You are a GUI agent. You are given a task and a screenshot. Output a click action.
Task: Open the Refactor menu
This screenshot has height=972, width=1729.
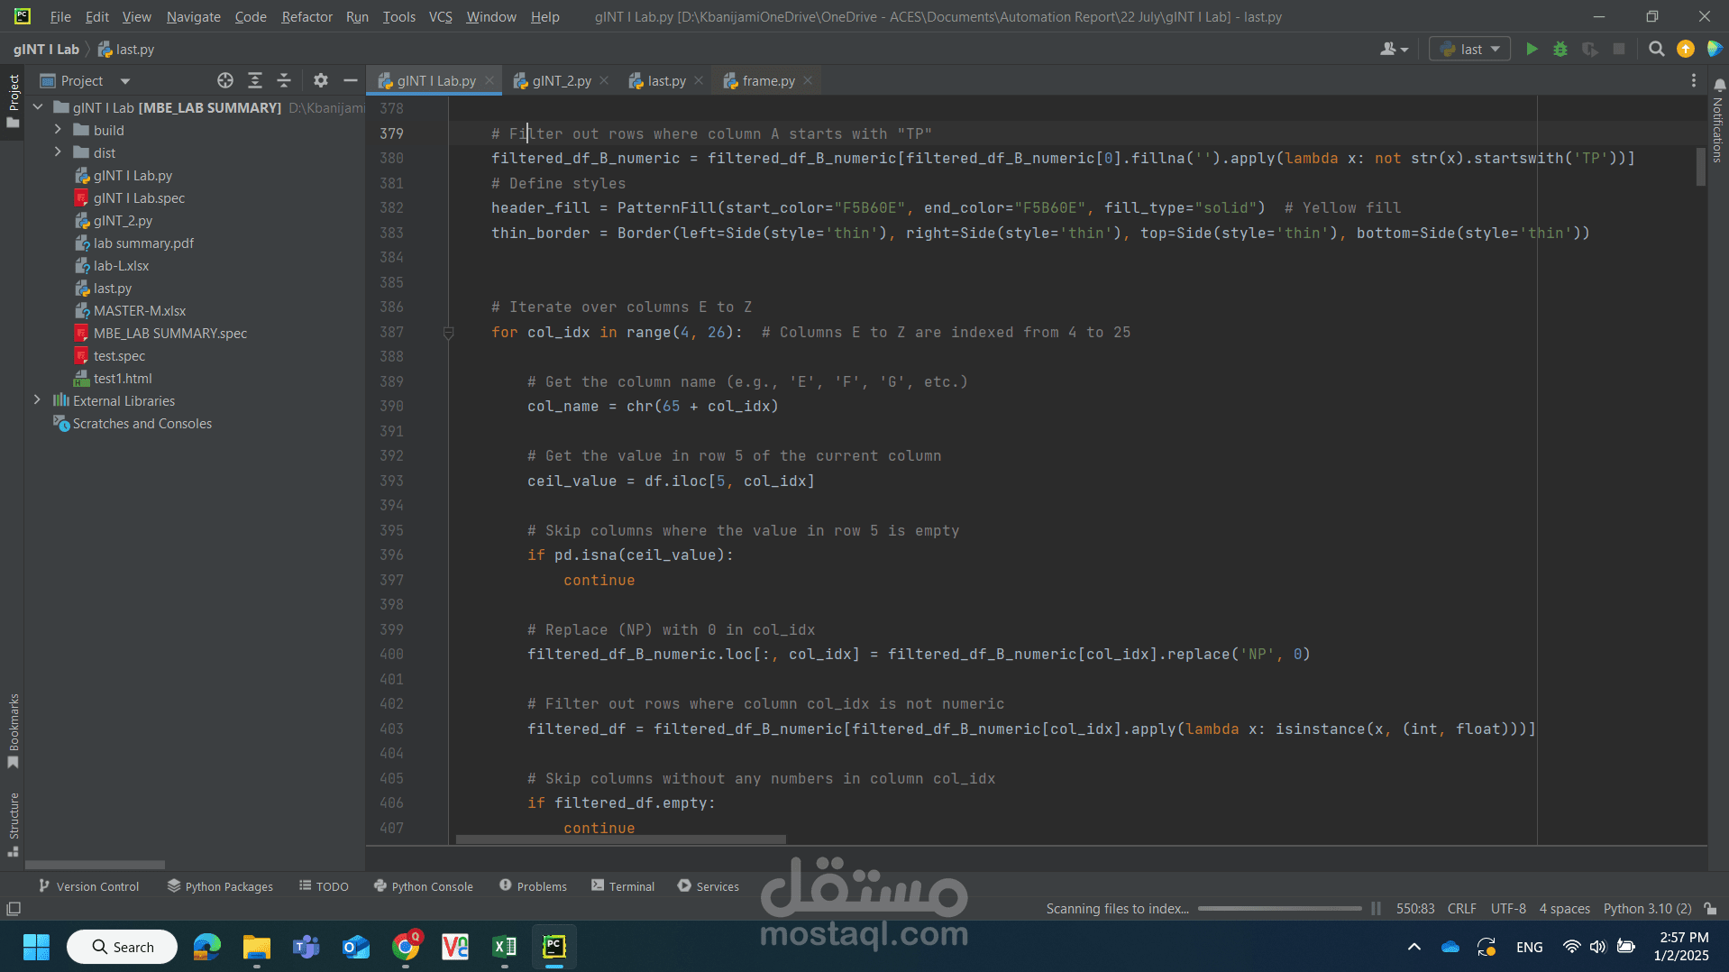[x=306, y=16]
